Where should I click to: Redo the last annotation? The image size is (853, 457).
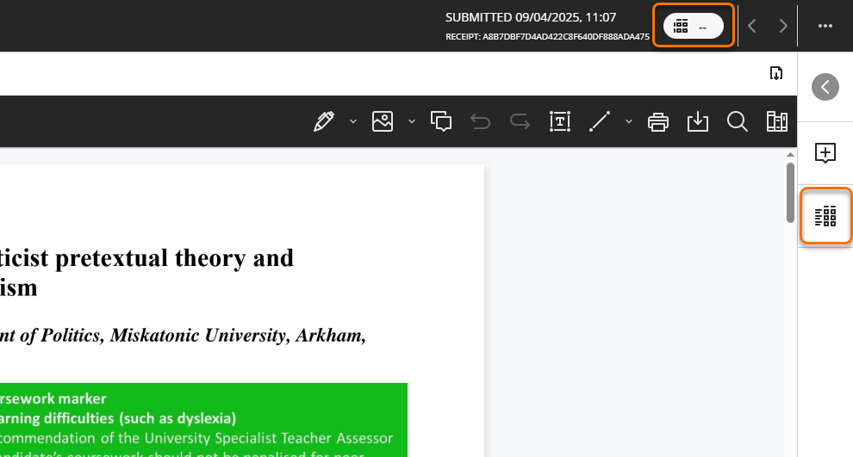click(x=520, y=122)
